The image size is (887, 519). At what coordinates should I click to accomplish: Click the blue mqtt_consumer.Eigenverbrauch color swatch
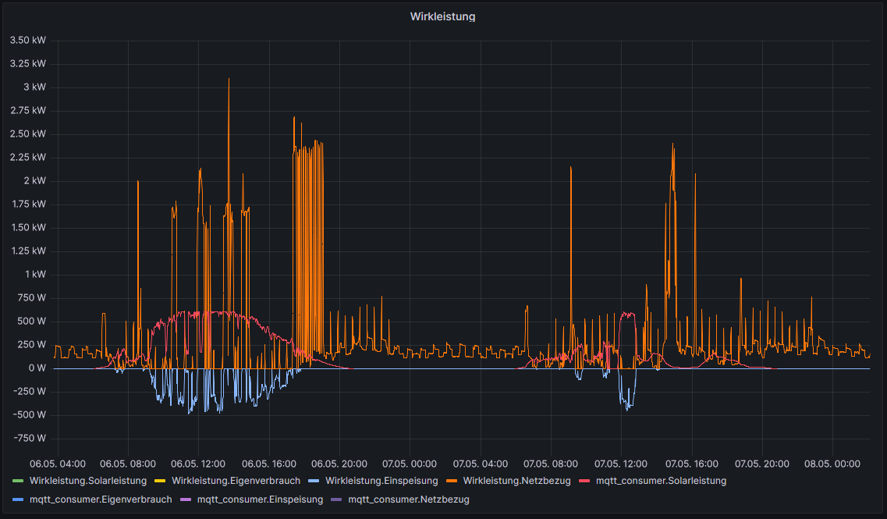pos(19,499)
